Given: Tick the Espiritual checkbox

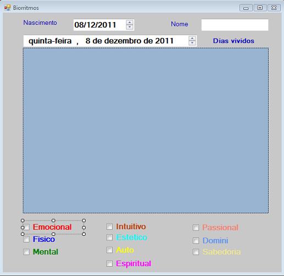Looking at the screenshot, I should 109,264.
